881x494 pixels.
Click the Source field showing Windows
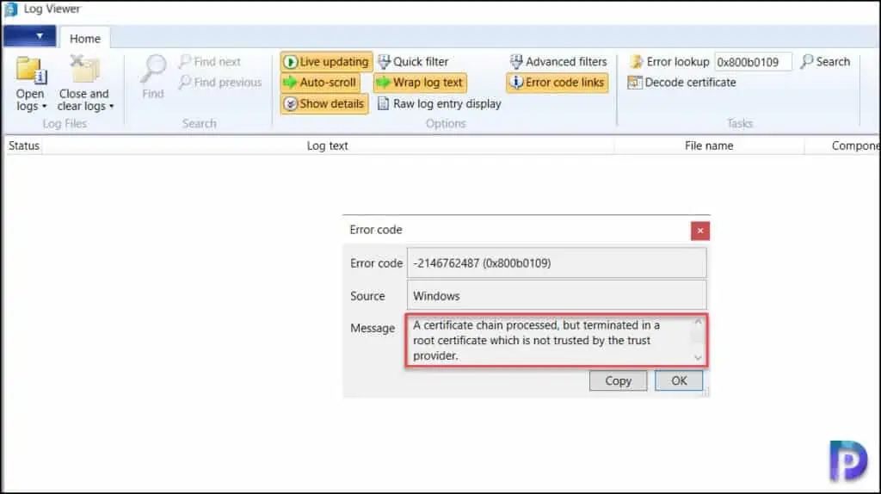557,295
